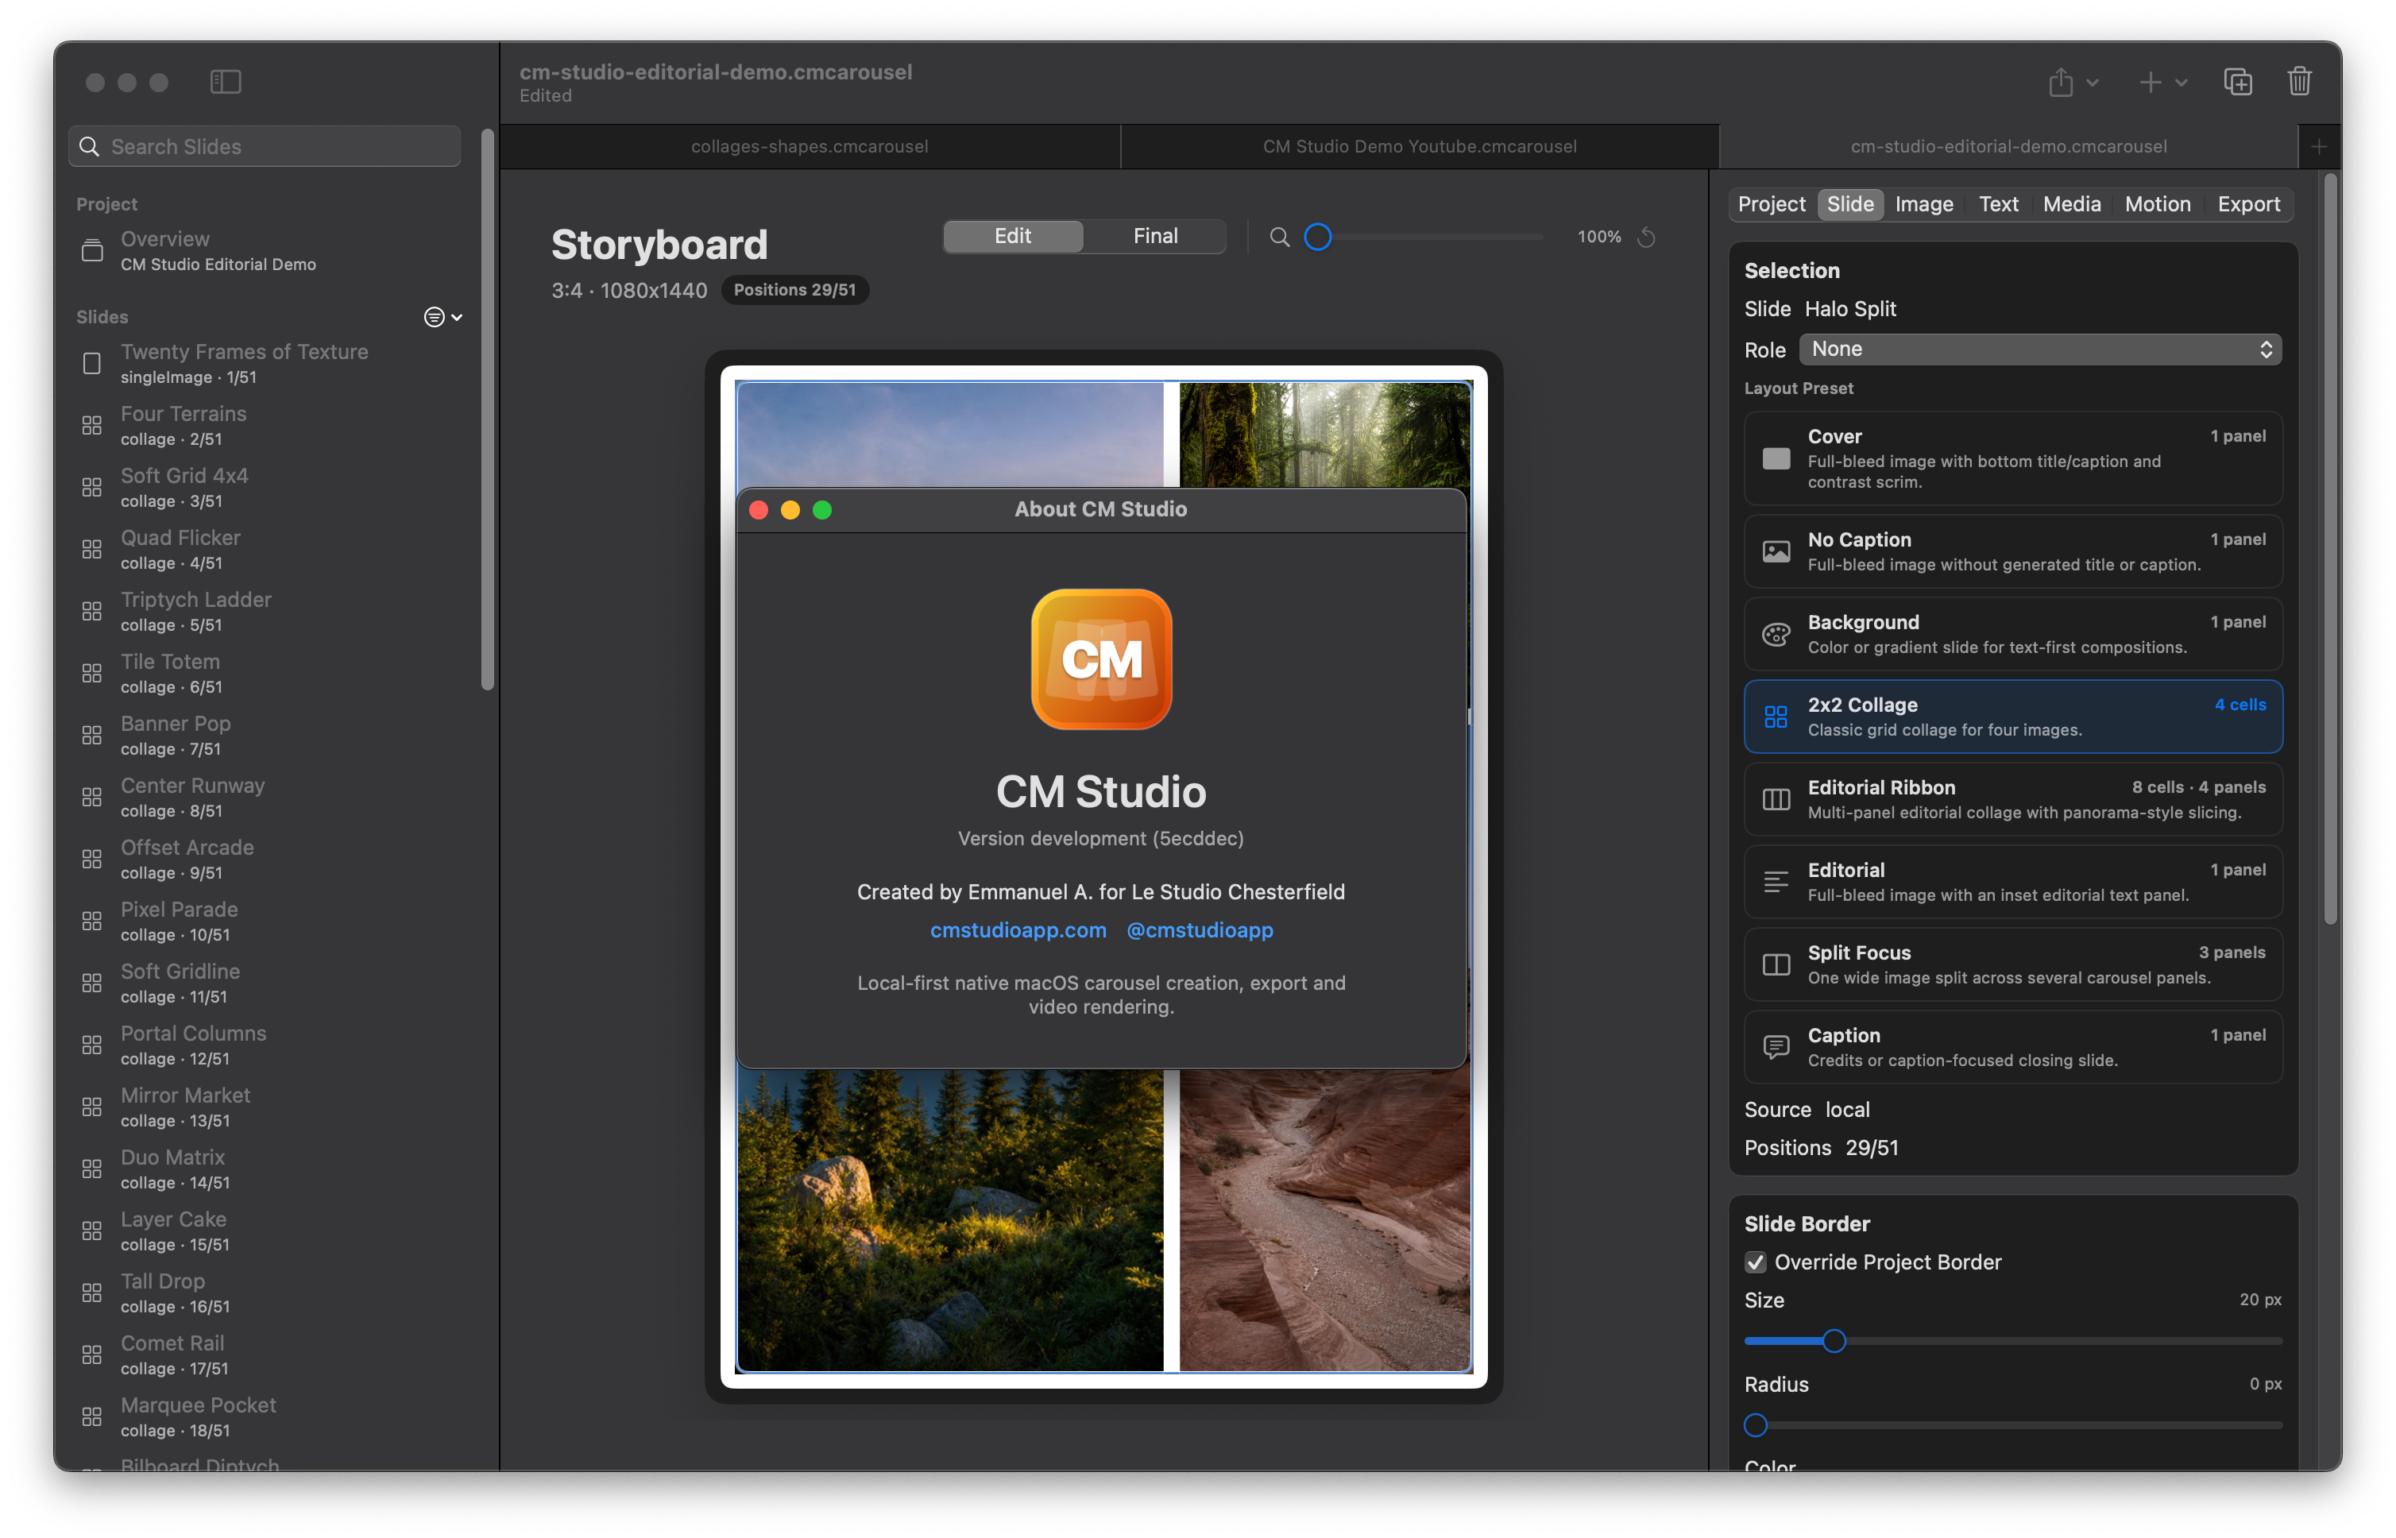Screen dimensions: 2396x1538
Task: Click the Cover preset rectangle icon
Action: tap(1776, 458)
